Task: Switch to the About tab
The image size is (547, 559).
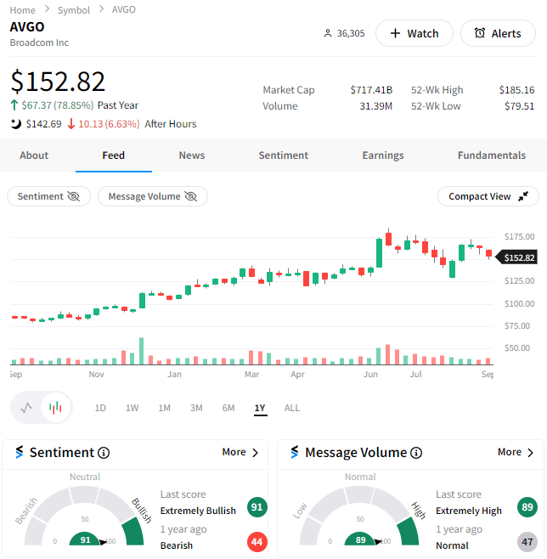Action: [x=34, y=155]
